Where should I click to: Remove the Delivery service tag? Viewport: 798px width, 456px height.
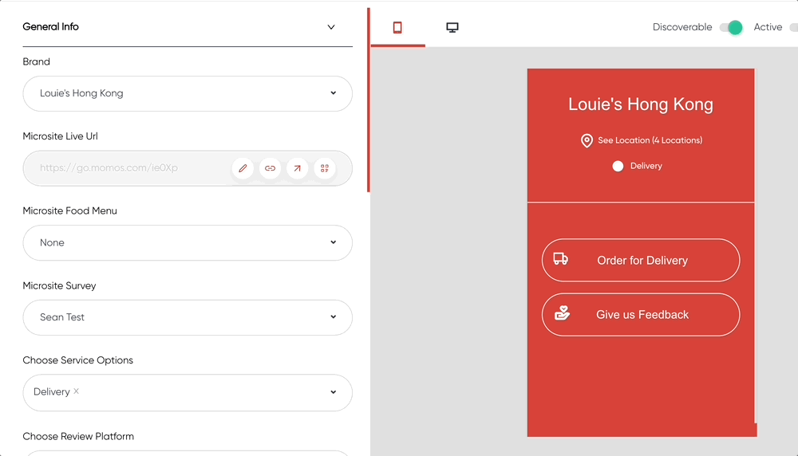77,391
